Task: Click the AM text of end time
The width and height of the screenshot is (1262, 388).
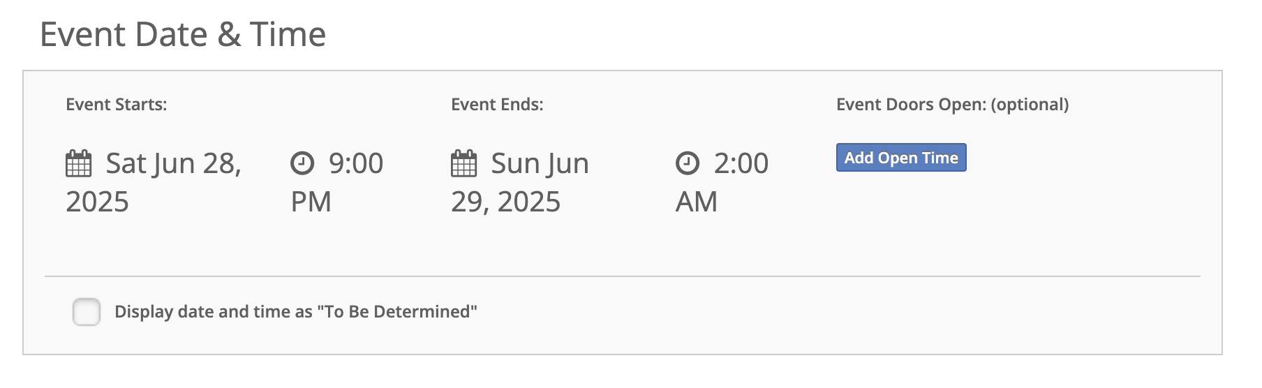Action: pos(697,202)
